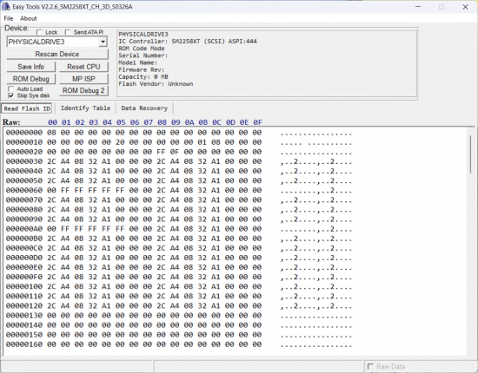Screen dimensions: 478x373
Task: Click the "ROM Code Mode" info line
Action: click(x=142, y=49)
